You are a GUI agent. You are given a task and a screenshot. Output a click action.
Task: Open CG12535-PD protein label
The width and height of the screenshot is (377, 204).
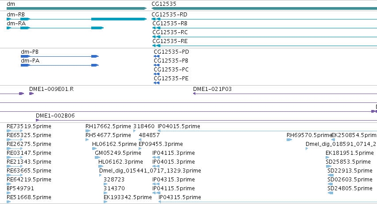171,52
